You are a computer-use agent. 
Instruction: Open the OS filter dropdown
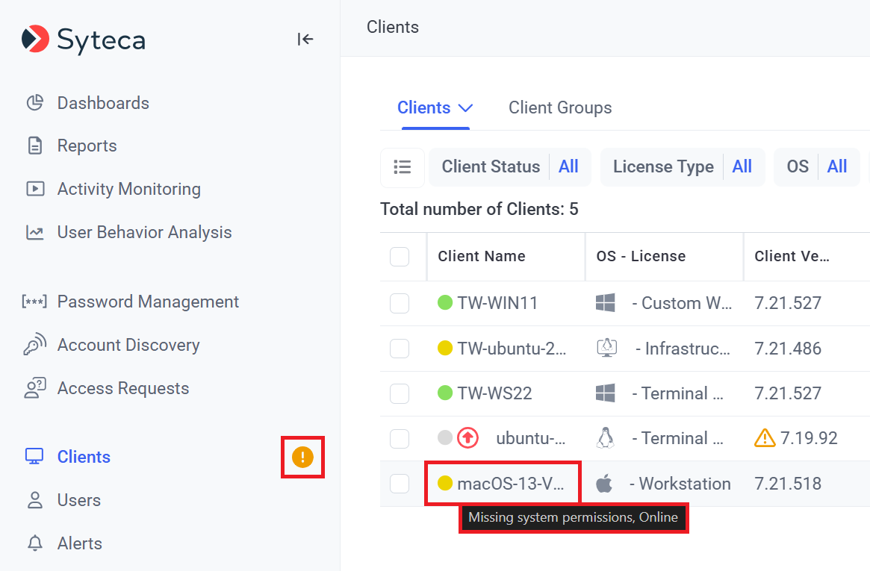tap(816, 167)
